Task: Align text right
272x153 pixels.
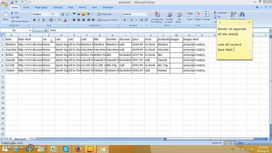Action: coord(83,20)
